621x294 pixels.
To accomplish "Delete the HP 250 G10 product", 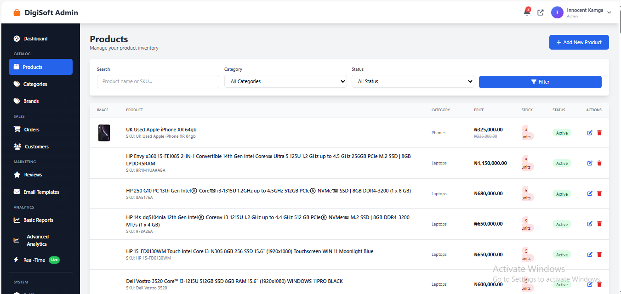I will [599, 193].
